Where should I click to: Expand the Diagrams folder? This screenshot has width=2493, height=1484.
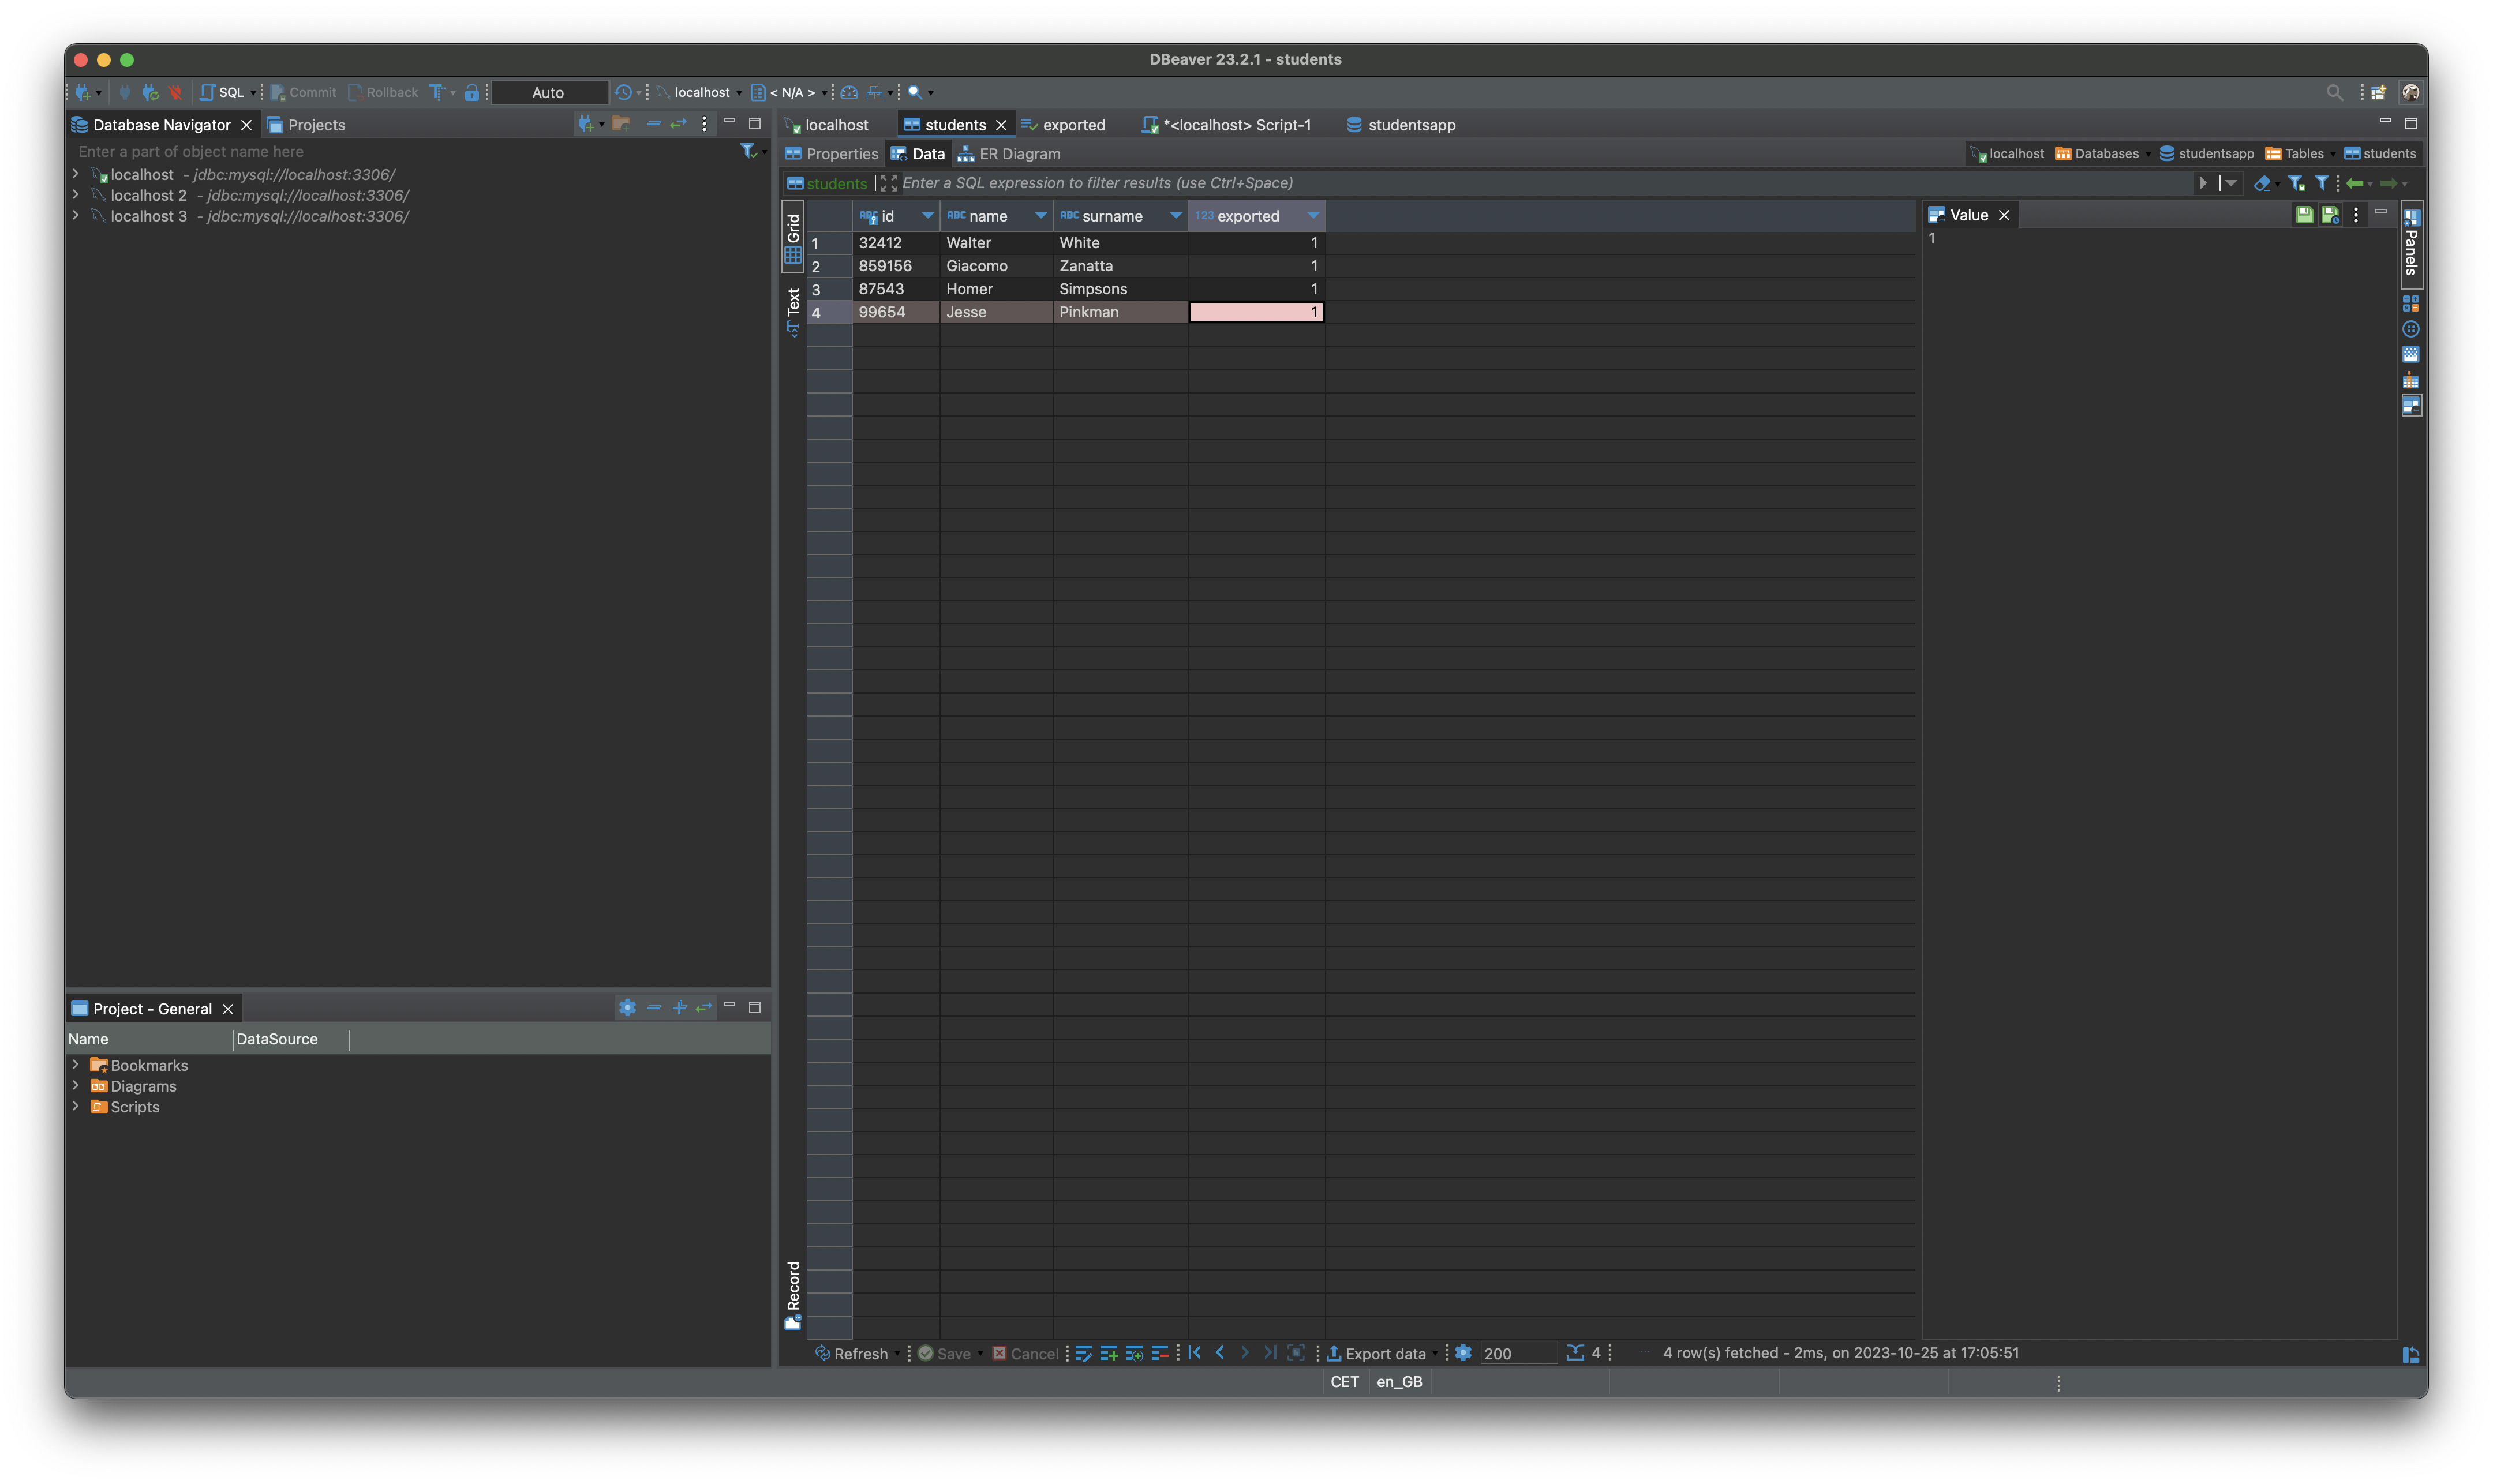click(x=76, y=1086)
